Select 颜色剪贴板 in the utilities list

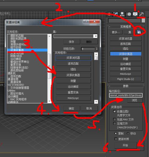tap(17, 70)
